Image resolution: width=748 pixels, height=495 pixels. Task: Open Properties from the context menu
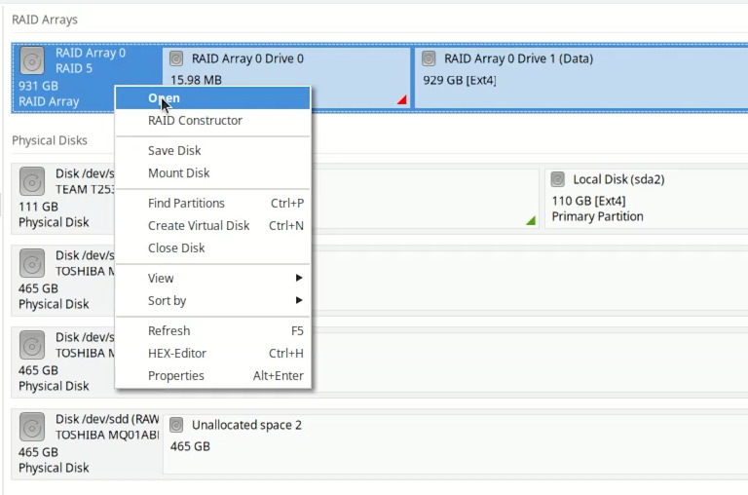[212, 375]
